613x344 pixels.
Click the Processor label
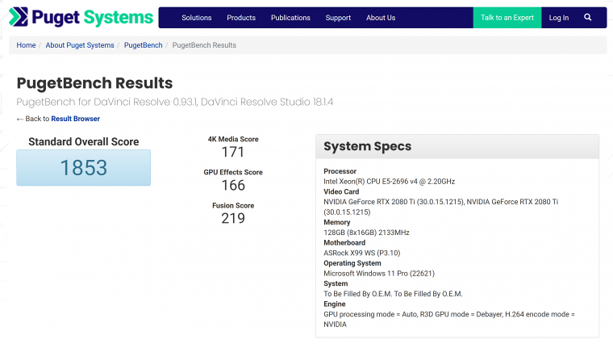pos(340,171)
